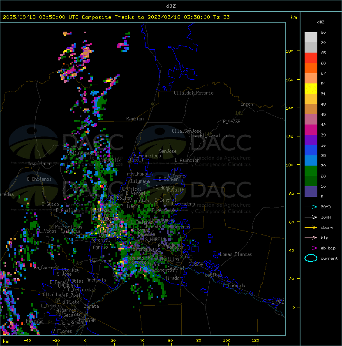342x346 pixels.
Task: Click the white 30HM track arrow
Action: [x=311, y=217]
